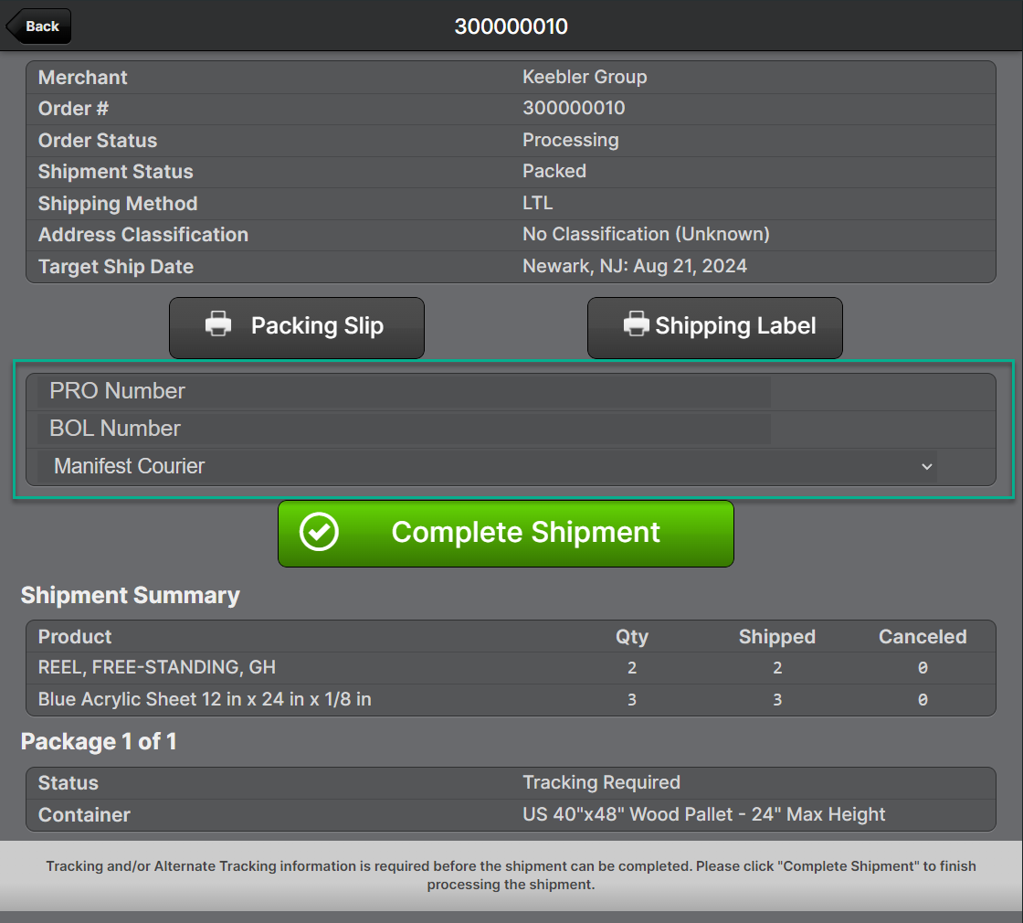Click the Tracking Required status value
The image size is (1023, 923).
pyautogui.click(x=601, y=783)
